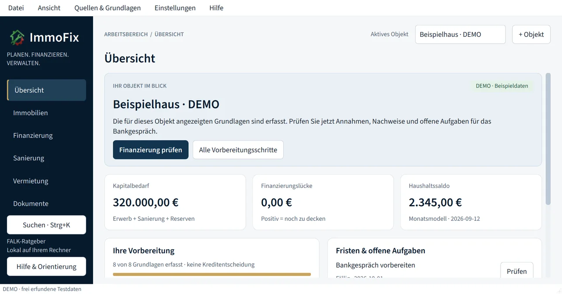The height and width of the screenshot is (294, 562).
Task: Go to Immobilien in the sidebar
Action: [x=47, y=113]
